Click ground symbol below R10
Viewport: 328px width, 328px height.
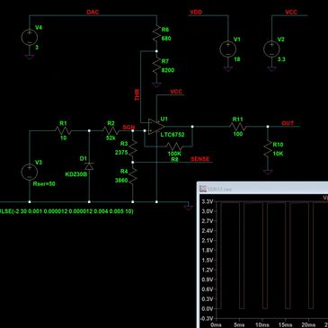click(268, 173)
